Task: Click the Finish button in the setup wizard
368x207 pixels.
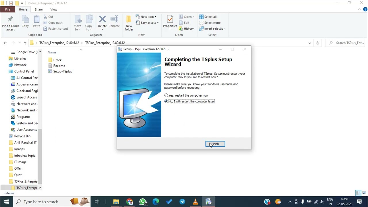Action: tap(215, 144)
